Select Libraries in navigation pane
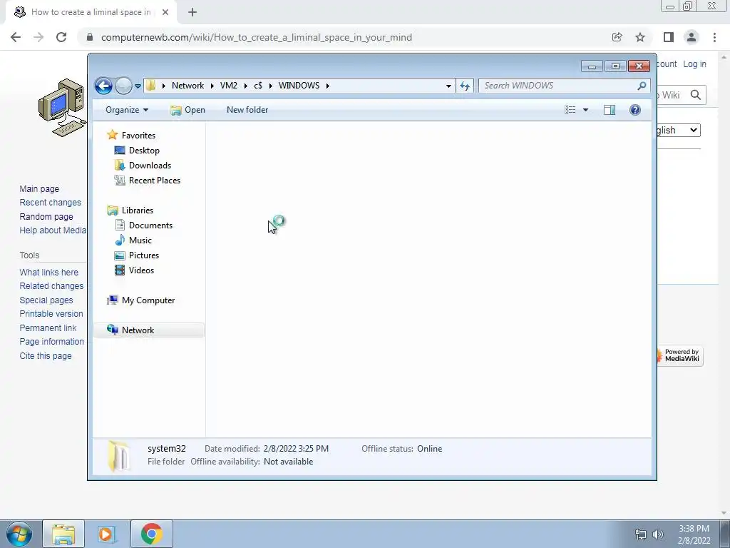This screenshot has height=548, width=730. [x=138, y=210]
